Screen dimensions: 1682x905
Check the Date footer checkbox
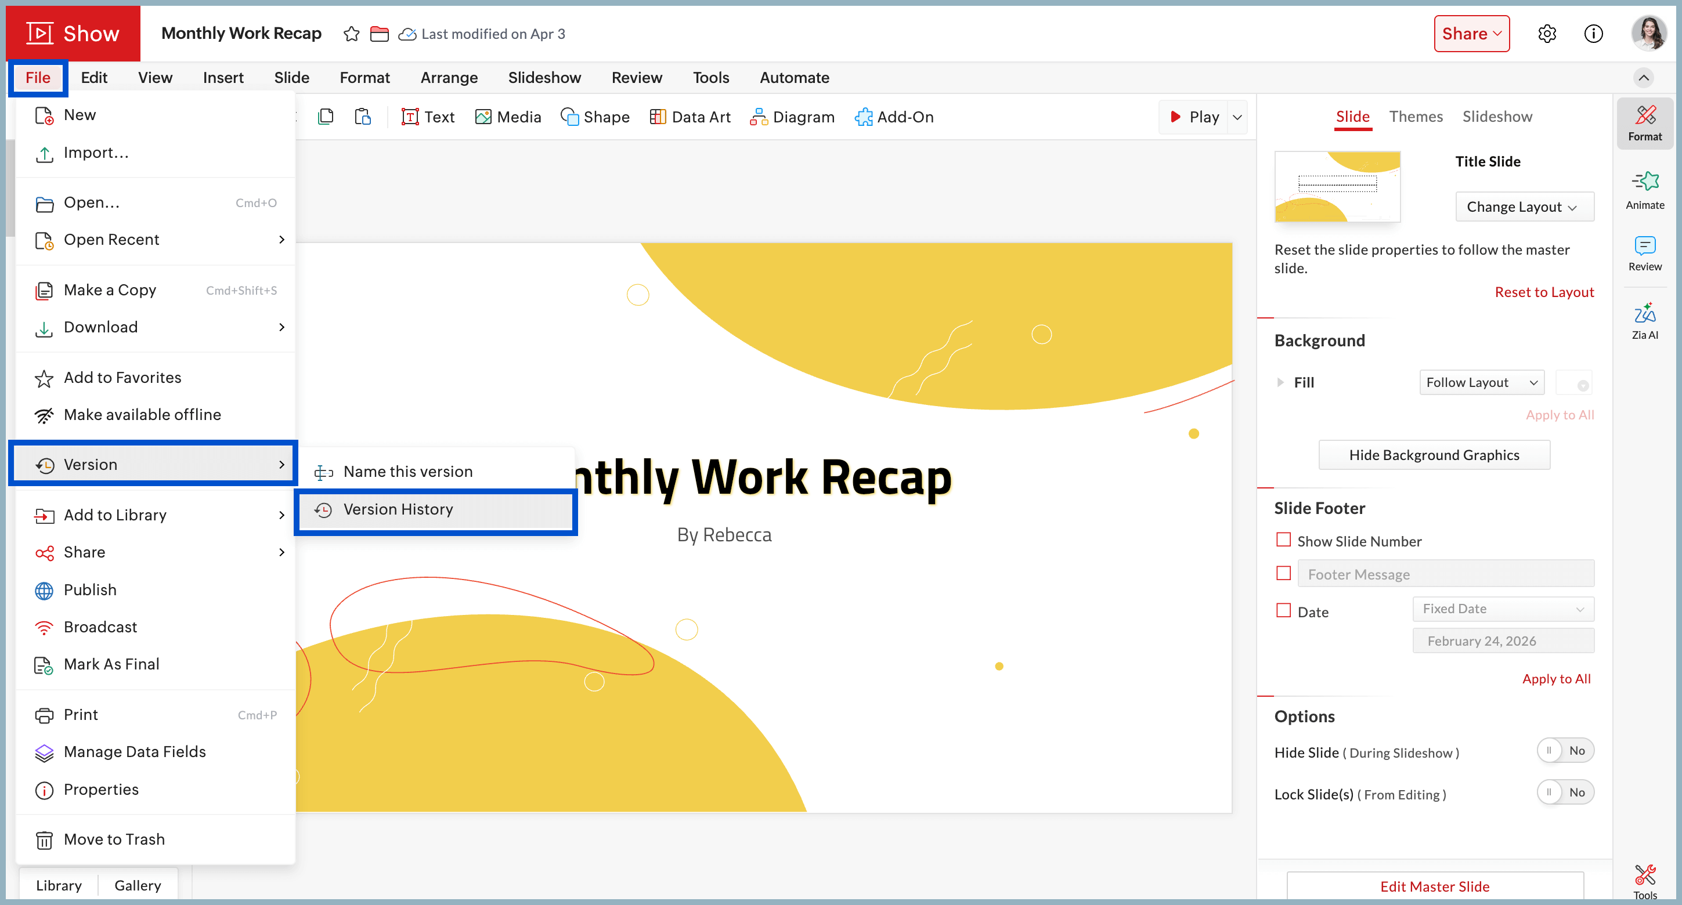[1283, 610]
